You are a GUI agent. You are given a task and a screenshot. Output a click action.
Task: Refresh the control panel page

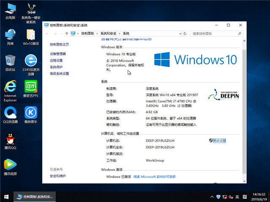pos(185,34)
